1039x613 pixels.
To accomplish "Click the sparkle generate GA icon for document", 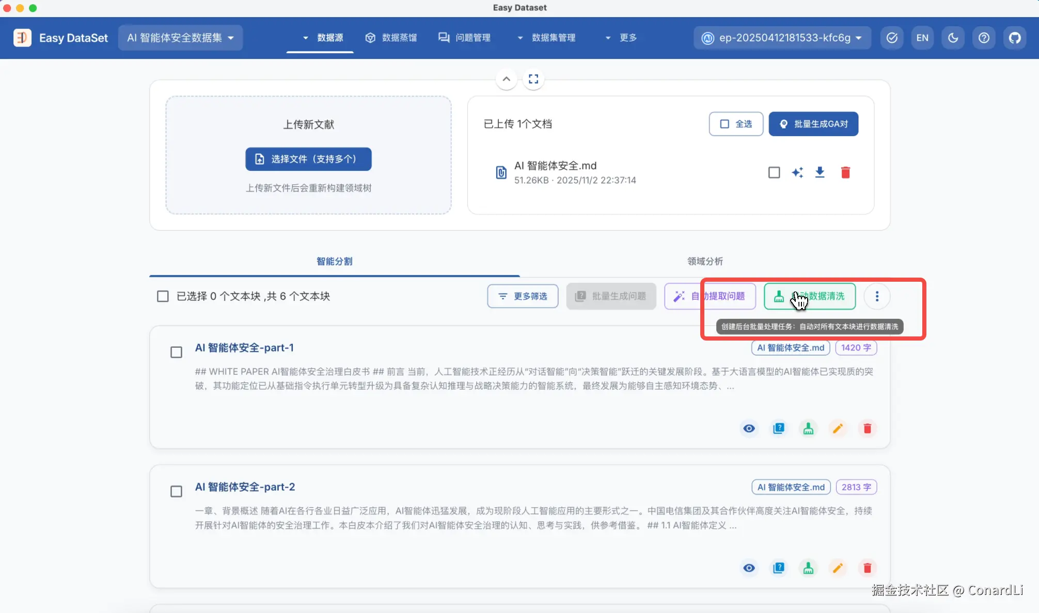I will point(797,172).
